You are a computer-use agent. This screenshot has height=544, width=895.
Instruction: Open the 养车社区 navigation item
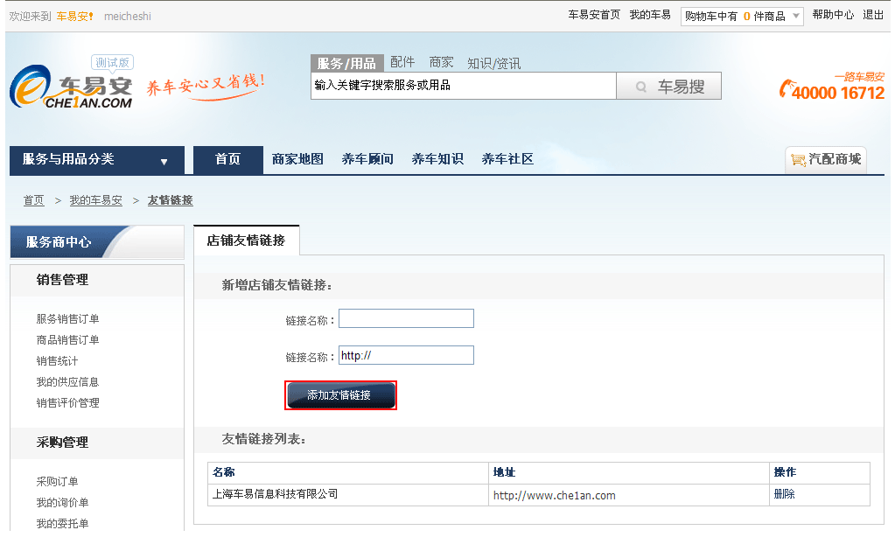[507, 159]
